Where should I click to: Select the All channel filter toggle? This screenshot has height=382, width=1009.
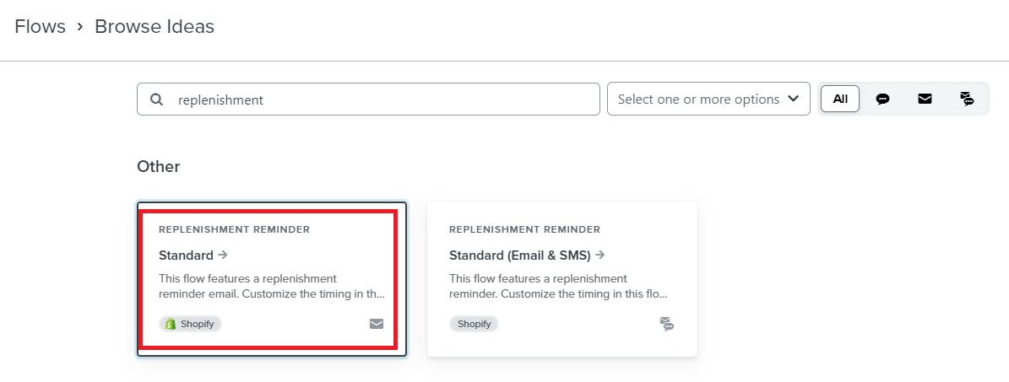(840, 99)
